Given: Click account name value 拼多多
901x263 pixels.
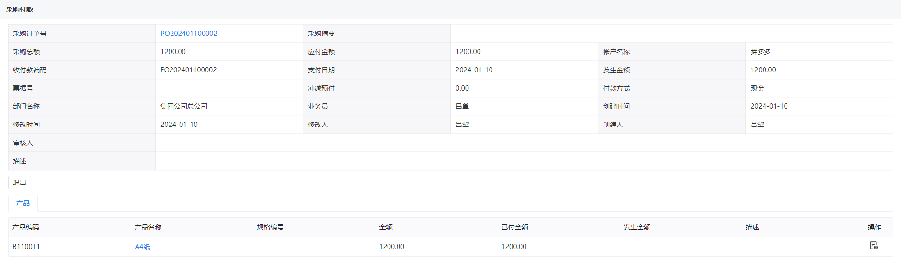Looking at the screenshot, I should pos(761,52).
